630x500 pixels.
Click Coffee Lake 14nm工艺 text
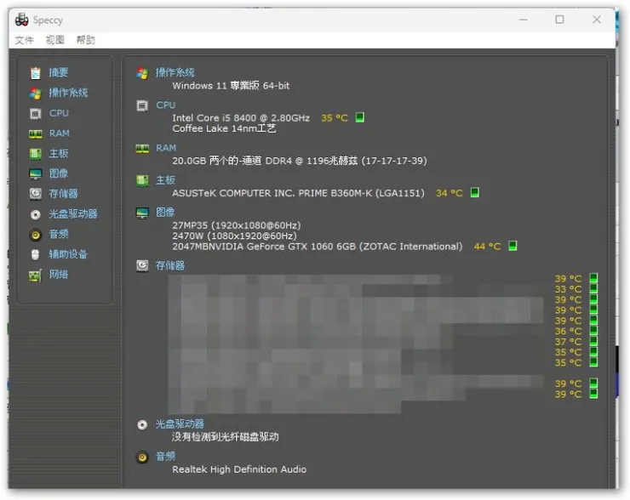pos(224,128)
